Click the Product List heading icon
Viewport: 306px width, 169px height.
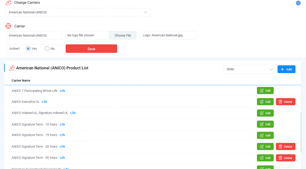12,68
